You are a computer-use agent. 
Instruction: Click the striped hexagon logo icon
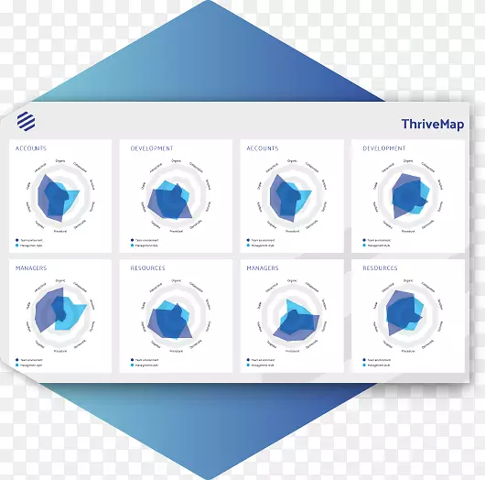point(26,121)
